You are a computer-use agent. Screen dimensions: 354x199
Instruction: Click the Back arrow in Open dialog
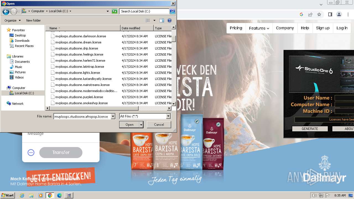(x=6, y=11)
